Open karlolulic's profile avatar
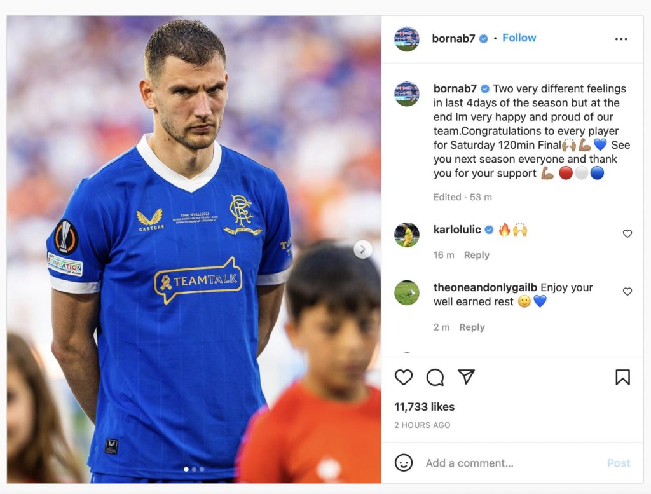Viewport: 651px width, 494px height. coord(406,235)
